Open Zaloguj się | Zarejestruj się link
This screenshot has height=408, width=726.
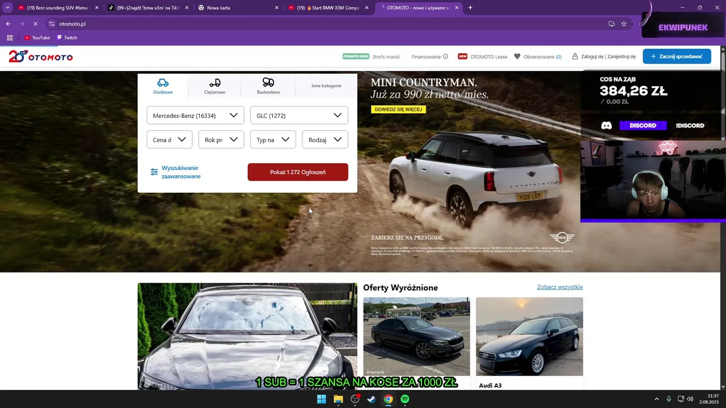603,57
